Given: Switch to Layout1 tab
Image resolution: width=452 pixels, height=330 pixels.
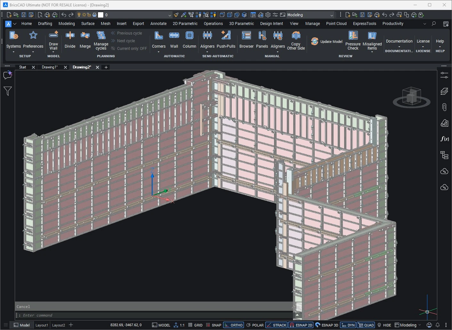Looking at the screenshot, I should (x=42, y=325).
